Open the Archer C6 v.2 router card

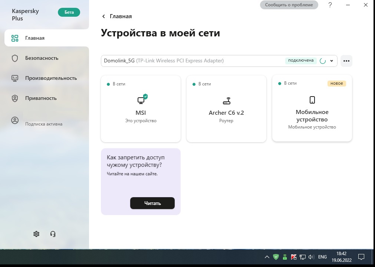[x=227, y=109]
